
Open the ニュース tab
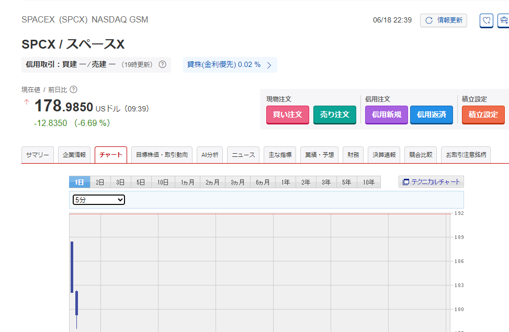click(243, 155)
